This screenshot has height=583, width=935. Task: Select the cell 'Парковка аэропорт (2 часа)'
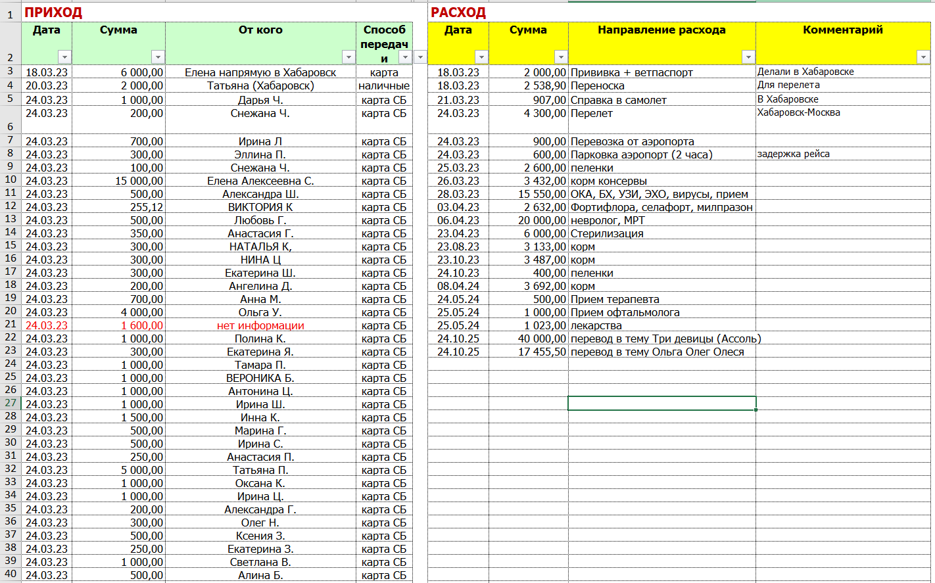click(662, 154)
